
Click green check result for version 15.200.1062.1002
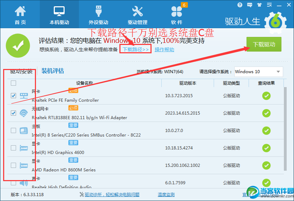[266, 165]
